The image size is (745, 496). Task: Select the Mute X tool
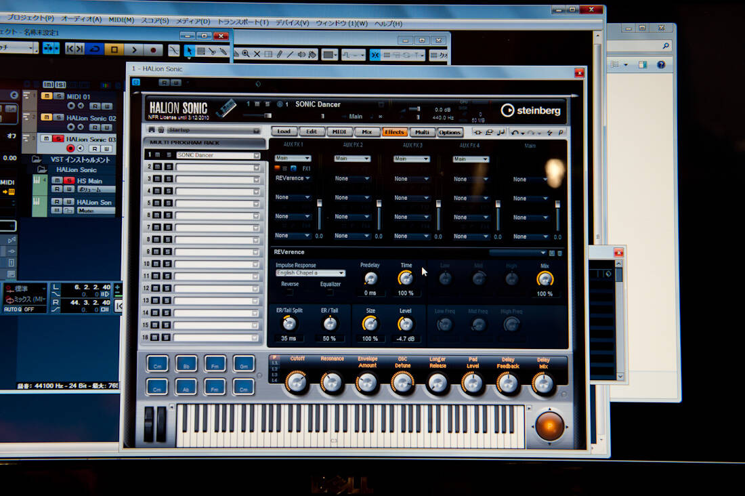pos(257,54)
